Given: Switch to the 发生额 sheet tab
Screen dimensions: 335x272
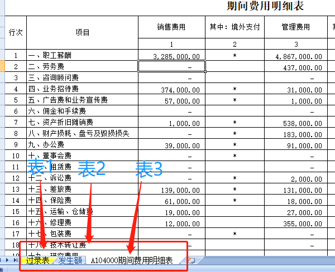Looking at the screenshot, I should (70, 260).
